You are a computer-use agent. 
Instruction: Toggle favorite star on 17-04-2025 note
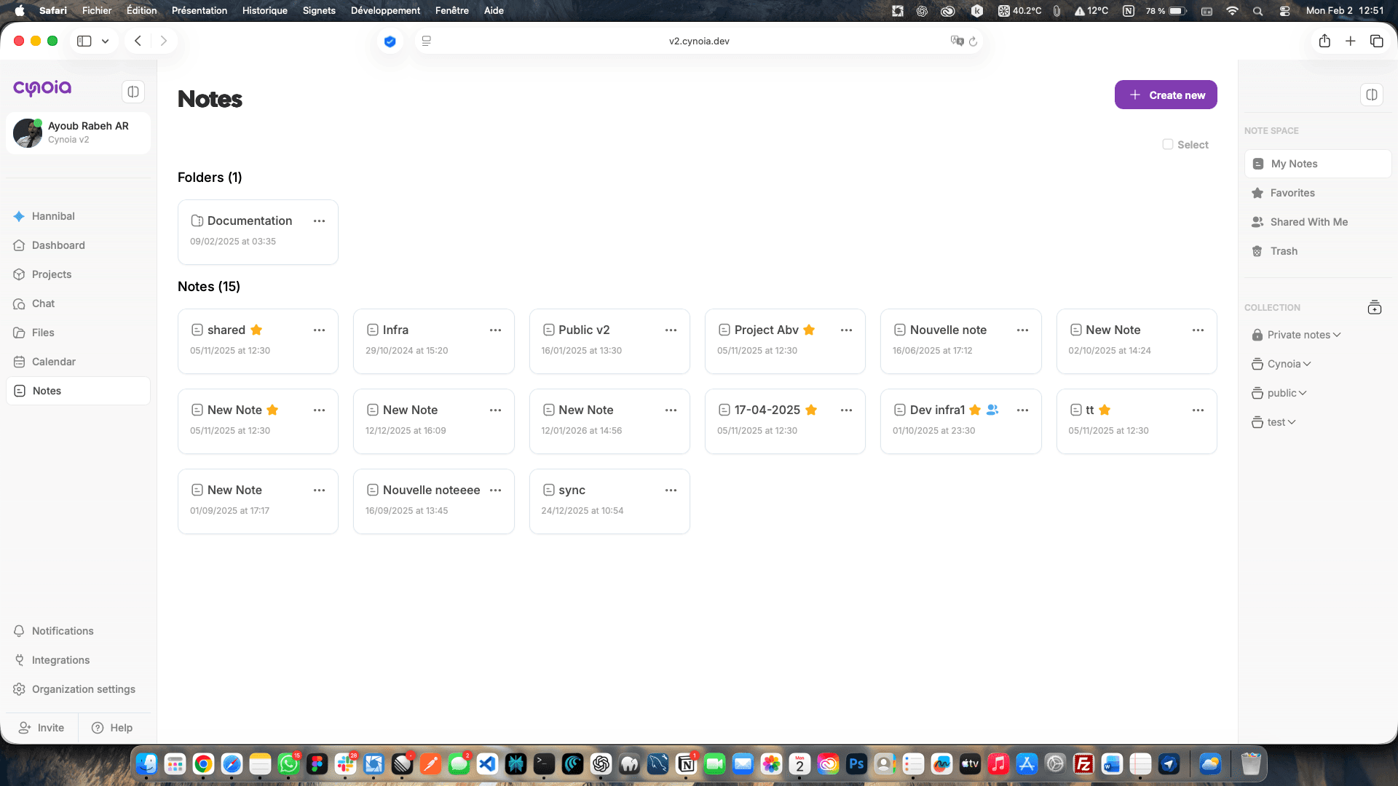click(x=811, y=410)
